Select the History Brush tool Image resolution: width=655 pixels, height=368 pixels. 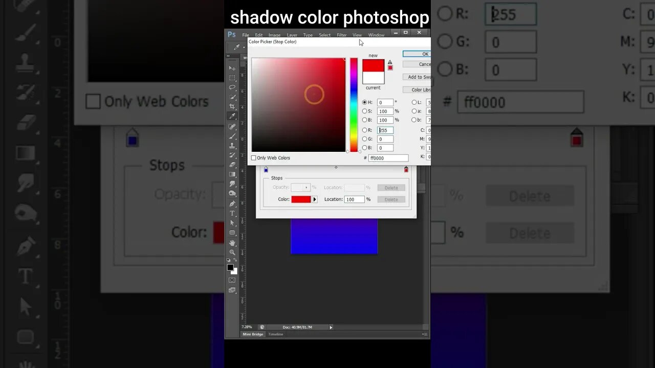(x=232, y=155)
